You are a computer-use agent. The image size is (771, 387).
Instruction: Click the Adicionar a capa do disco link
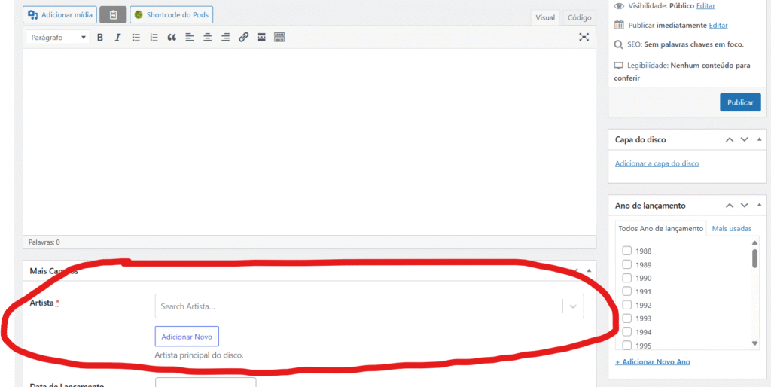click(657, 163)
